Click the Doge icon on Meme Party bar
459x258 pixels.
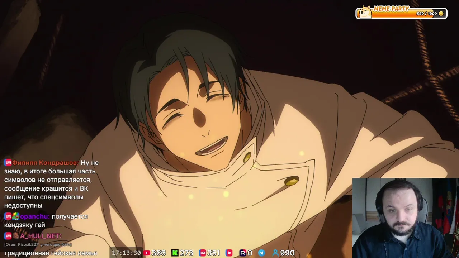click(366, 12)
